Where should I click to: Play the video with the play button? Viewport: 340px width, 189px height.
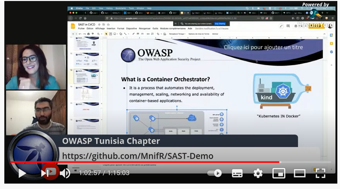tap(22, 173)
